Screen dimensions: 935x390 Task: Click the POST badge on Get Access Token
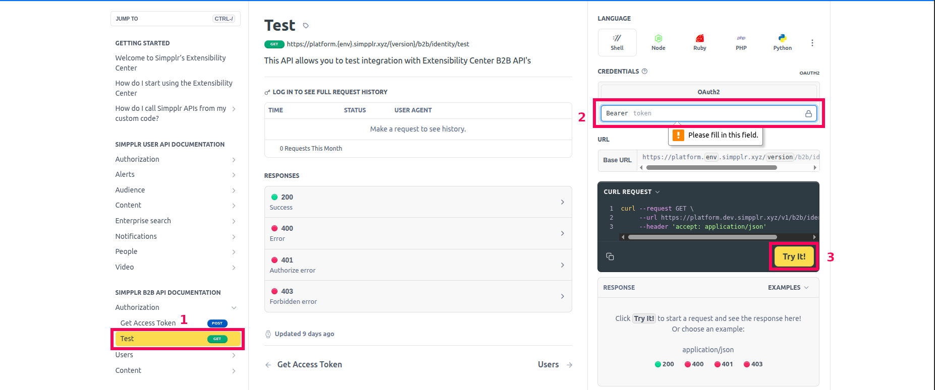pos(217,323)
